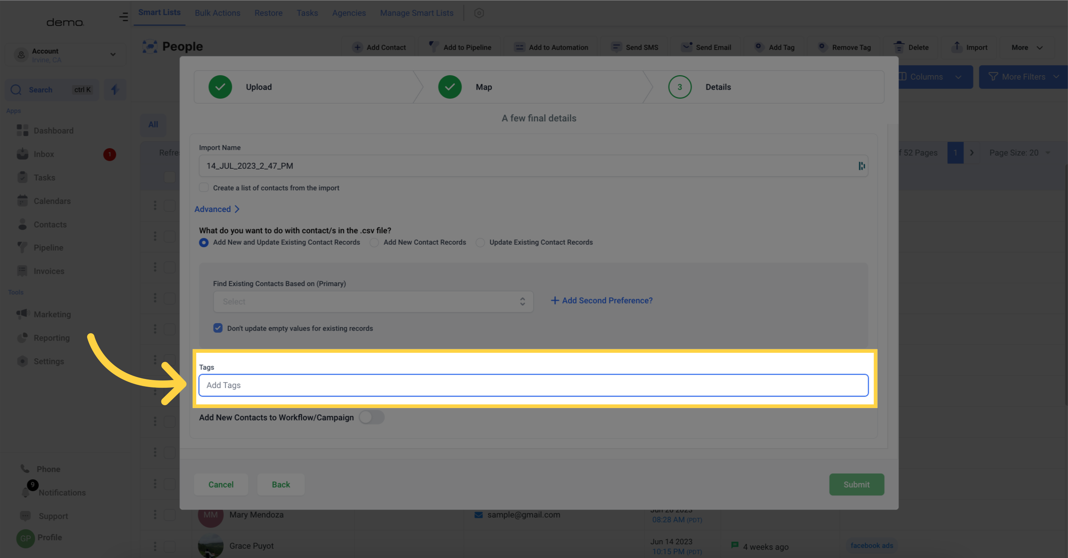
Task: Switch to the Smart Lists tab
Action: coord(159,13)
